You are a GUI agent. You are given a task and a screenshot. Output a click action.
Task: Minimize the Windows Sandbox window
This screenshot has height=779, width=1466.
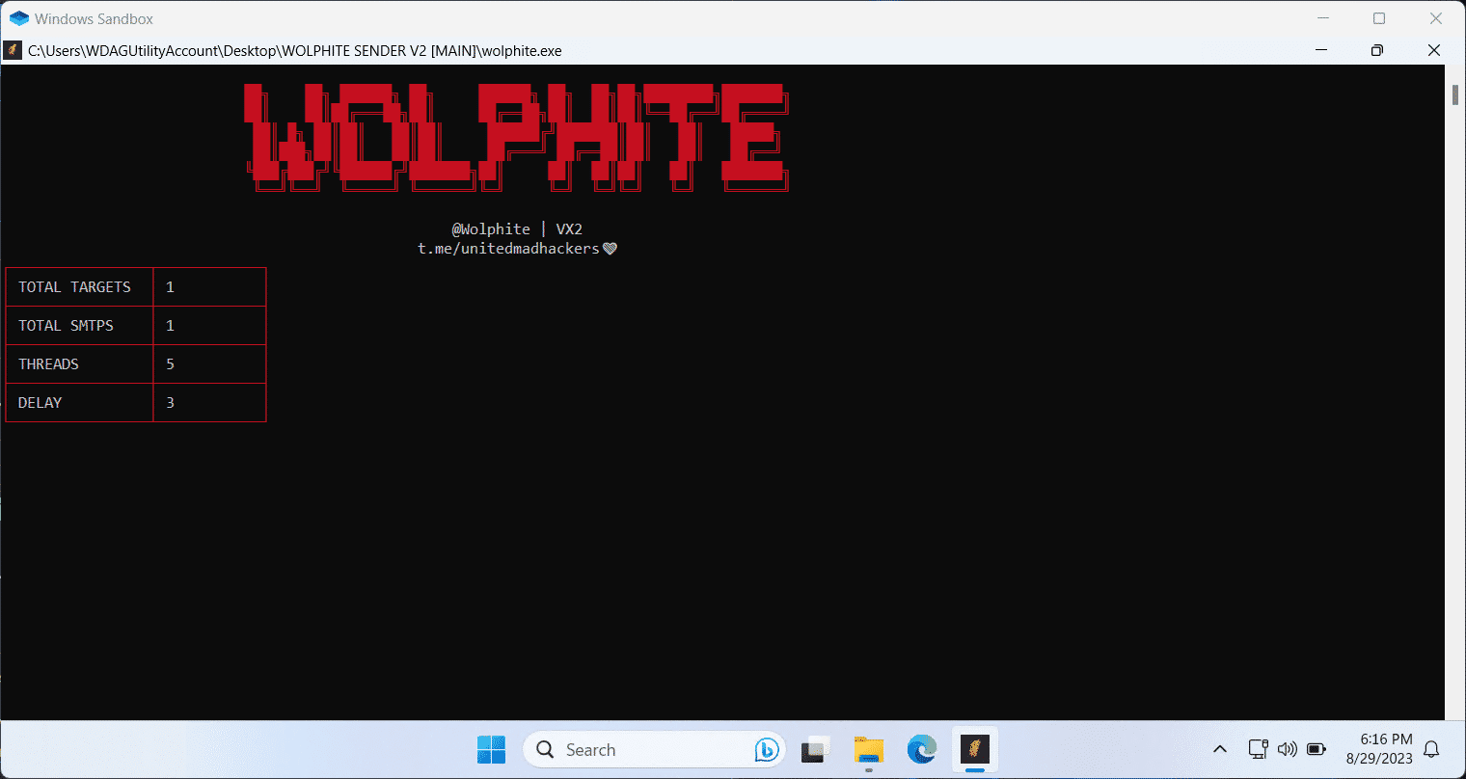[1323, 18]
